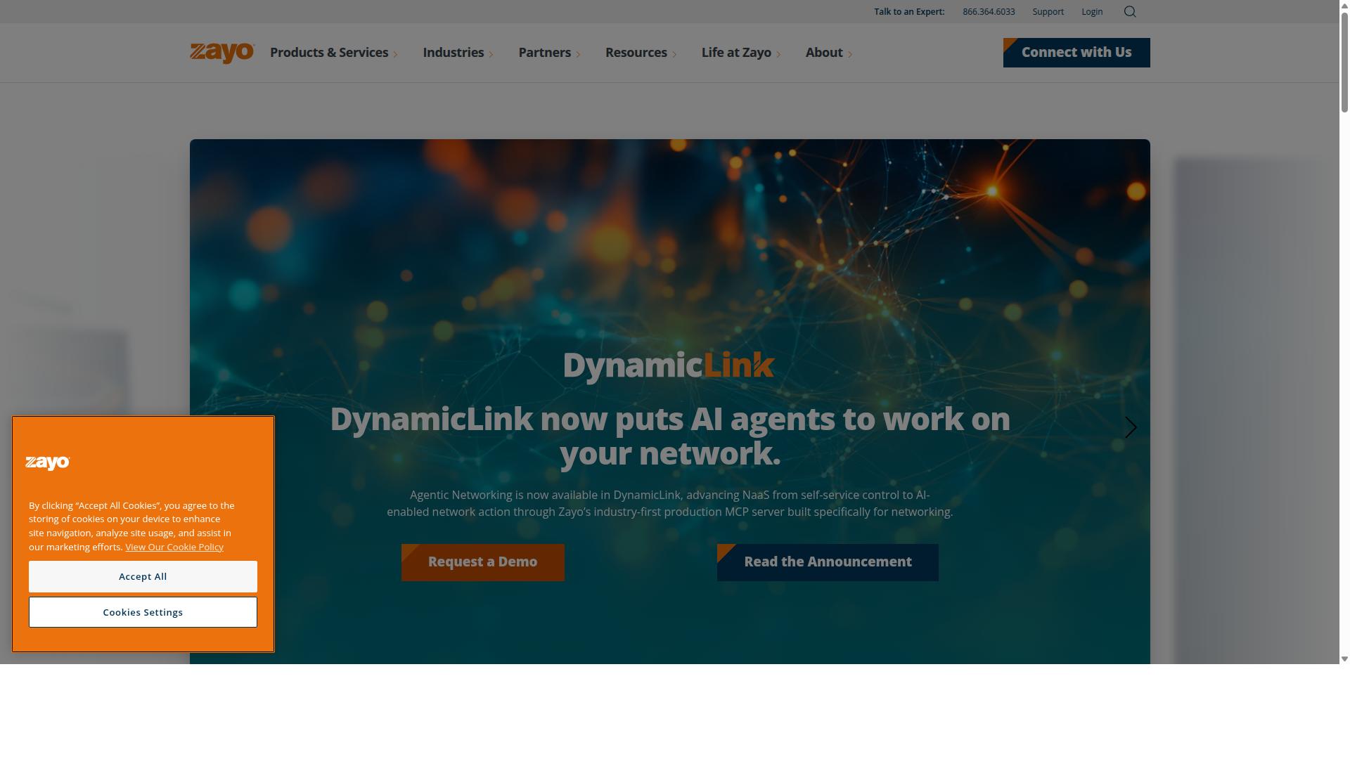Expand the Industries menu
Viewport: 1350px width, 759px height.
(x=458, y=53)
